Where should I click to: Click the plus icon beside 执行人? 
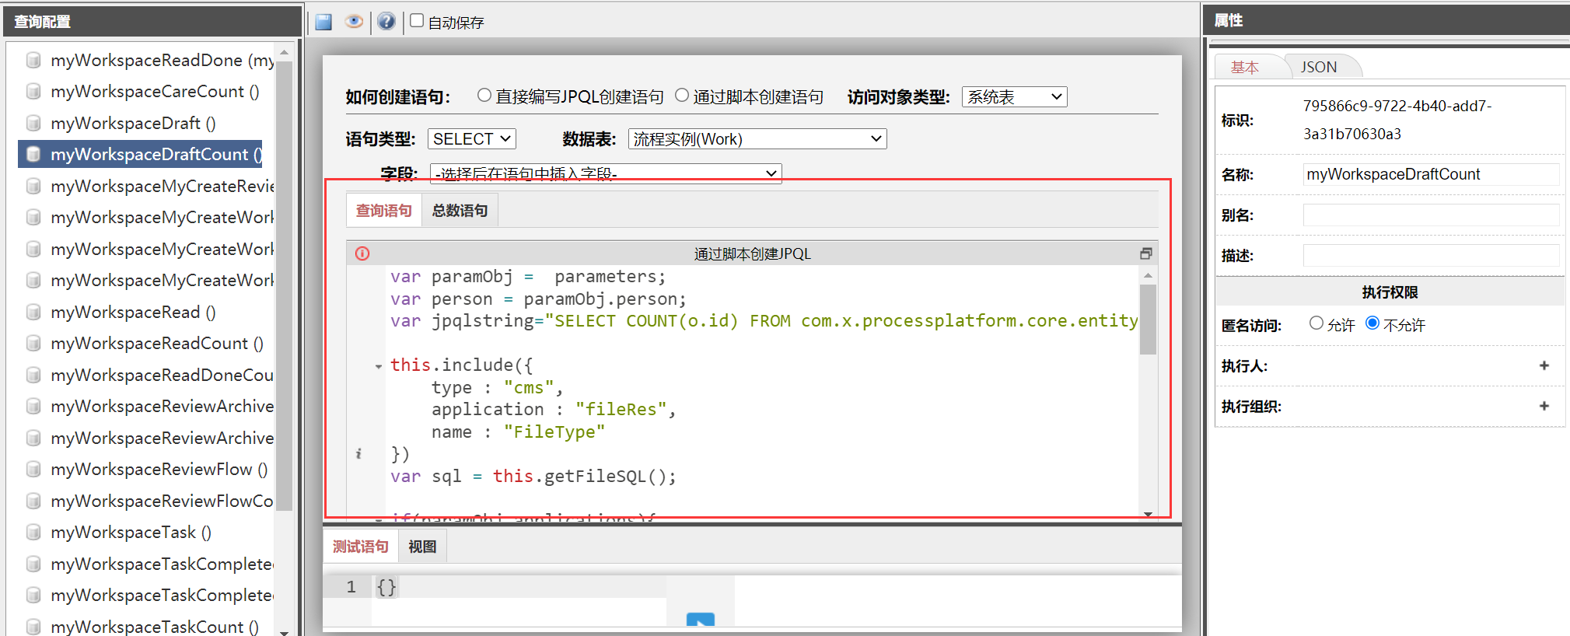1544,365
